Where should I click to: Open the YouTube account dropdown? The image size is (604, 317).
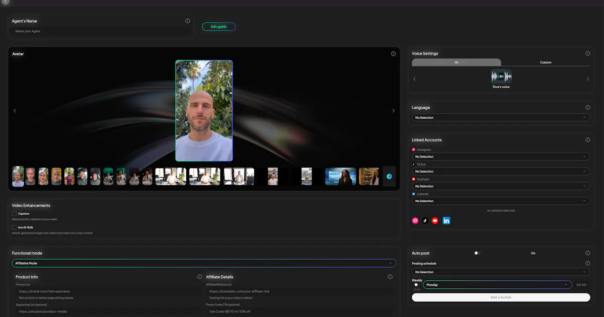tap(501, 186)
